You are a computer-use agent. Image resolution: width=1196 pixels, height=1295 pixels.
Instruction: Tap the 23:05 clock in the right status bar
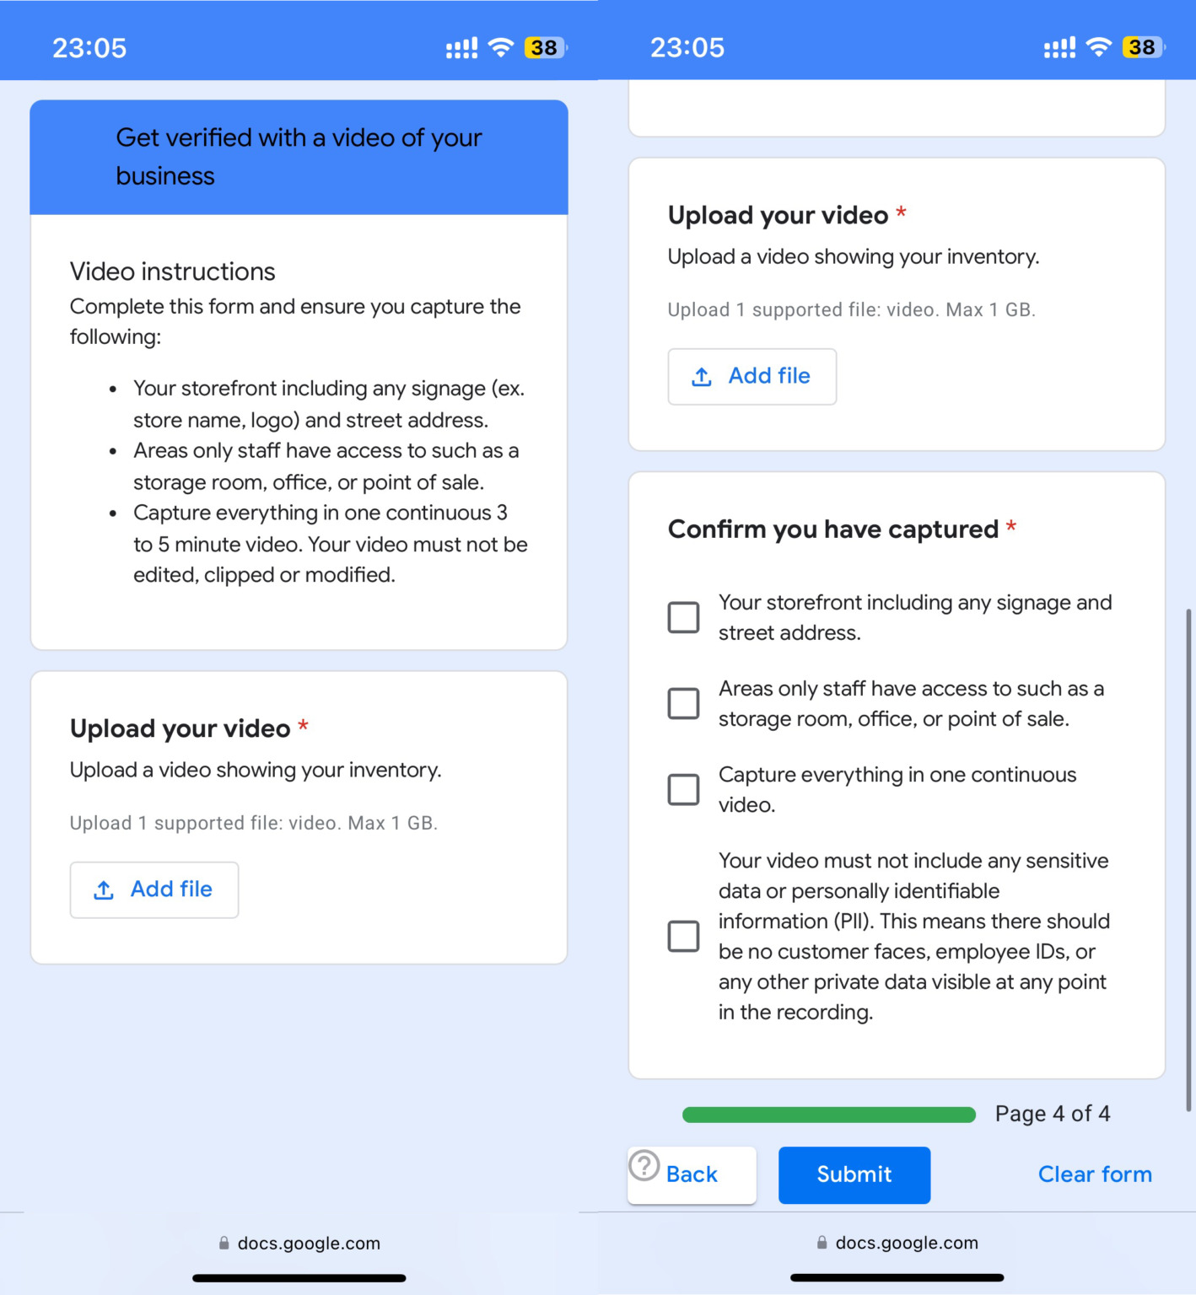(x=687, y=48)
